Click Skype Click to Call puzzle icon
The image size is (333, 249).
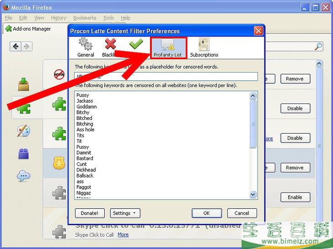[59, 232]
